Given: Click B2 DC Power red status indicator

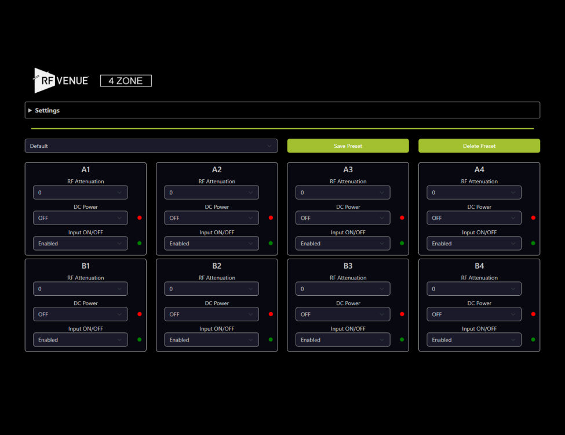Looking at the screenshot, I should 271,314.
